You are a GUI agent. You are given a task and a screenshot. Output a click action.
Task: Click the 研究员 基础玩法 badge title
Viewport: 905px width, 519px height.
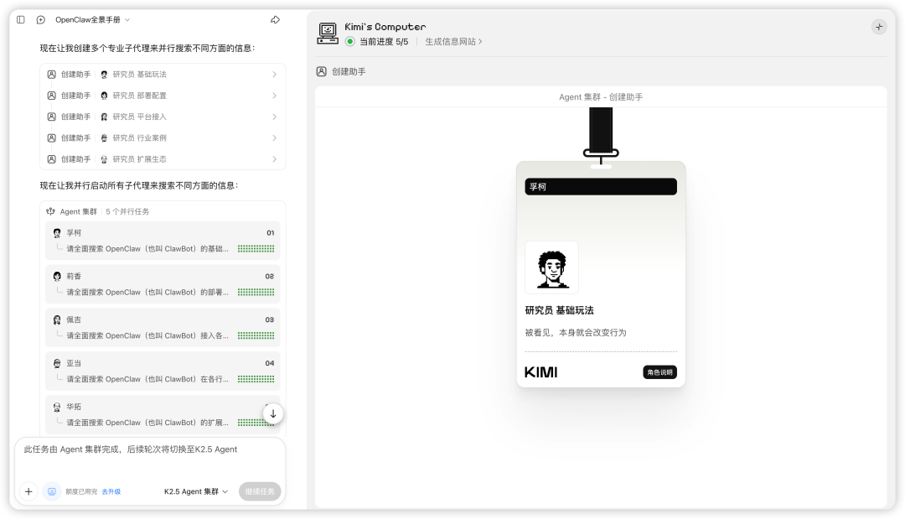(559, 310)
